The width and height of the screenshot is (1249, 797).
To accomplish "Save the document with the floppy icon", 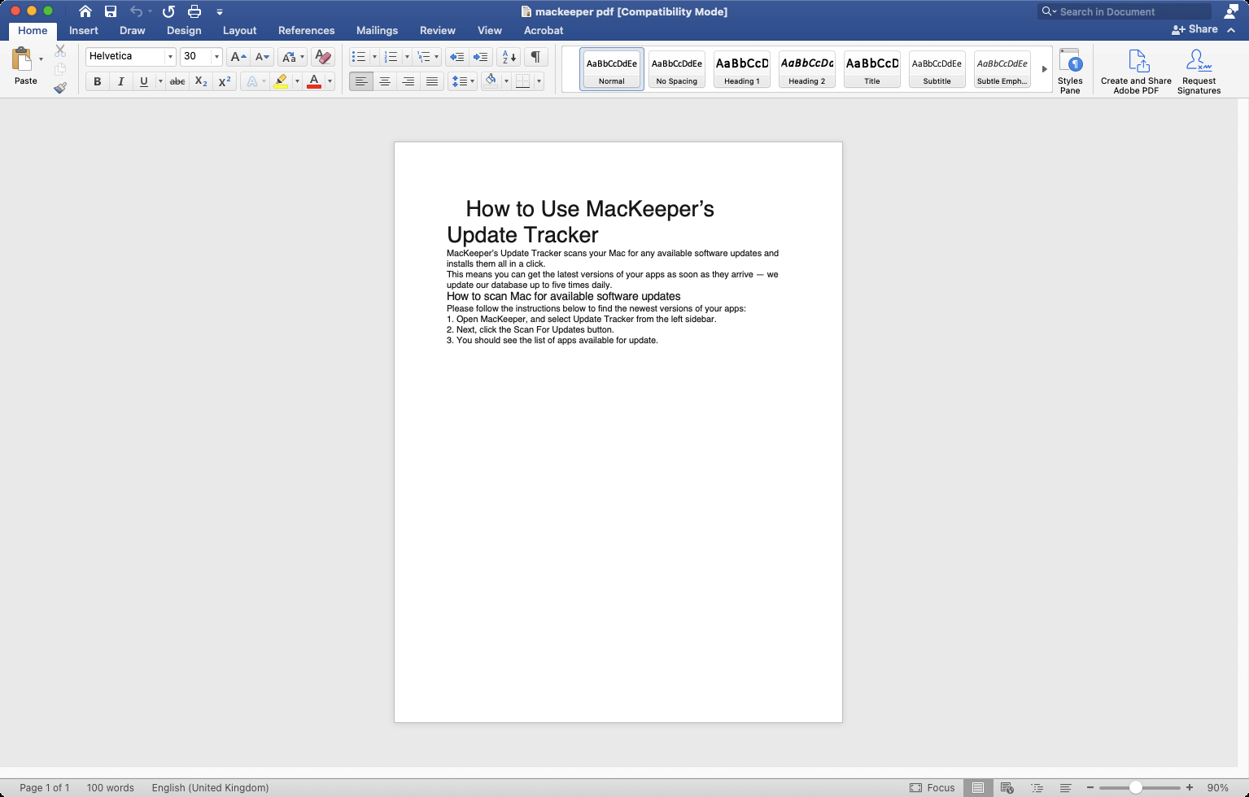I will (111, 11).
